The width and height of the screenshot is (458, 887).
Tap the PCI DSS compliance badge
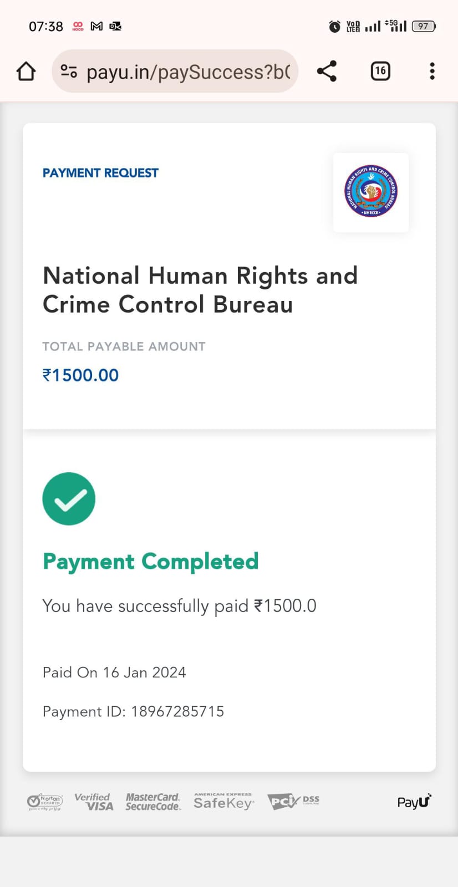coord(293,801)
